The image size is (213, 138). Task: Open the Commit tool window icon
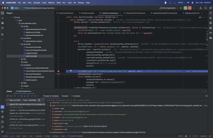tap(2, 18)
